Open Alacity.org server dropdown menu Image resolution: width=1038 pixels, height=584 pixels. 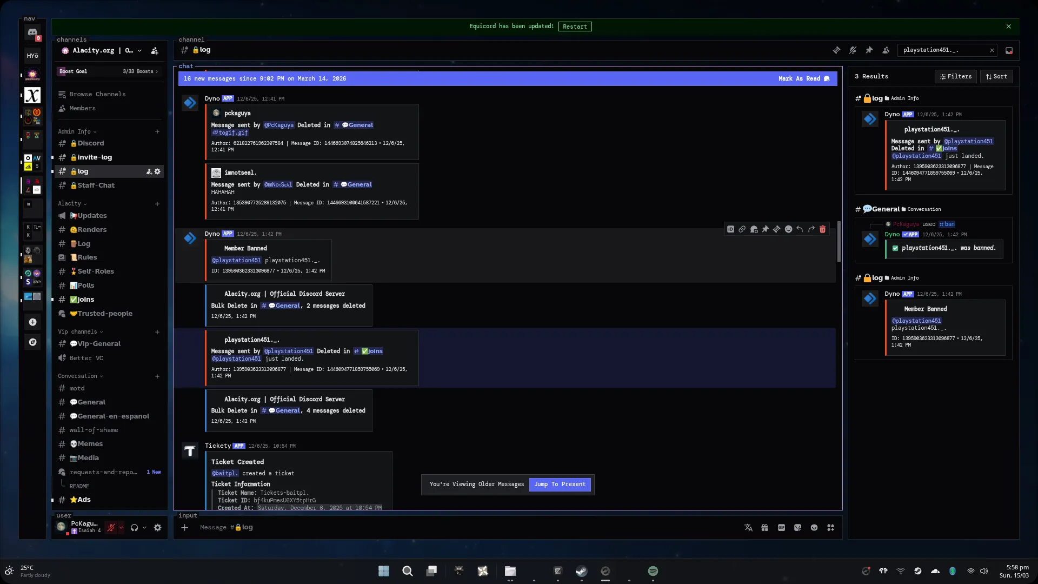coord(139,51)
